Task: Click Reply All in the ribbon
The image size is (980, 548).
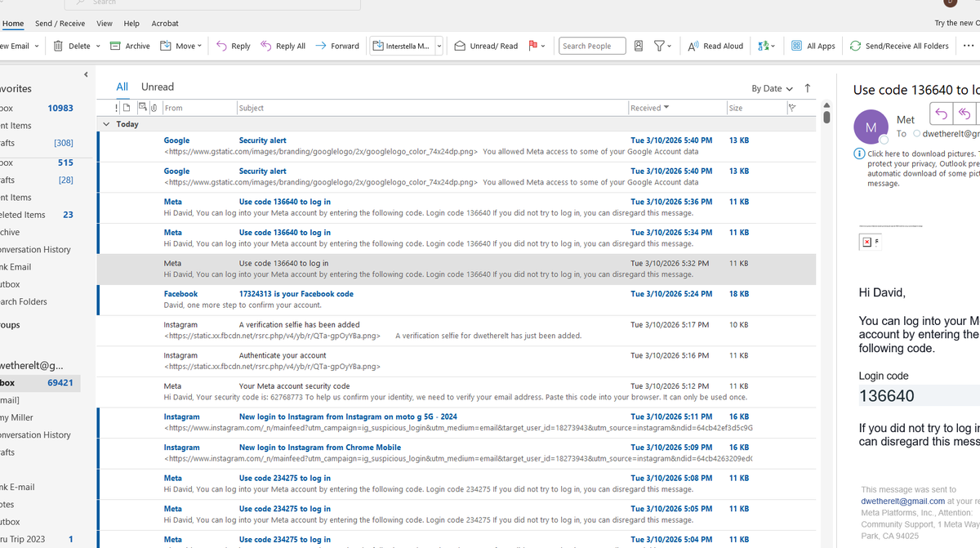Action: click(x=283, y=46)
